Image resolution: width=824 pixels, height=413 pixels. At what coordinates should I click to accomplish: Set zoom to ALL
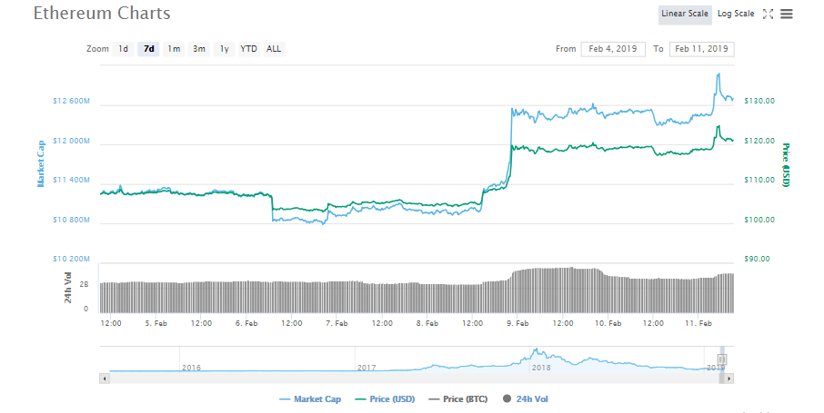(x=274, y=49)
